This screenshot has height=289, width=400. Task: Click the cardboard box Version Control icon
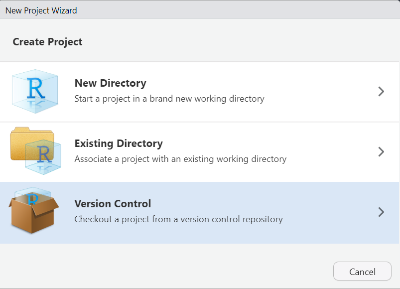(33, 212)
